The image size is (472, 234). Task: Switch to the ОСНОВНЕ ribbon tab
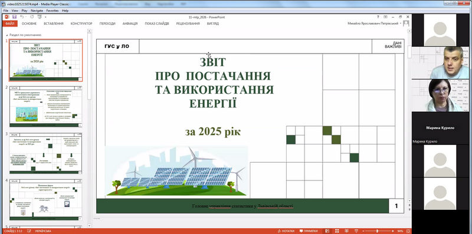click(29, 24)
